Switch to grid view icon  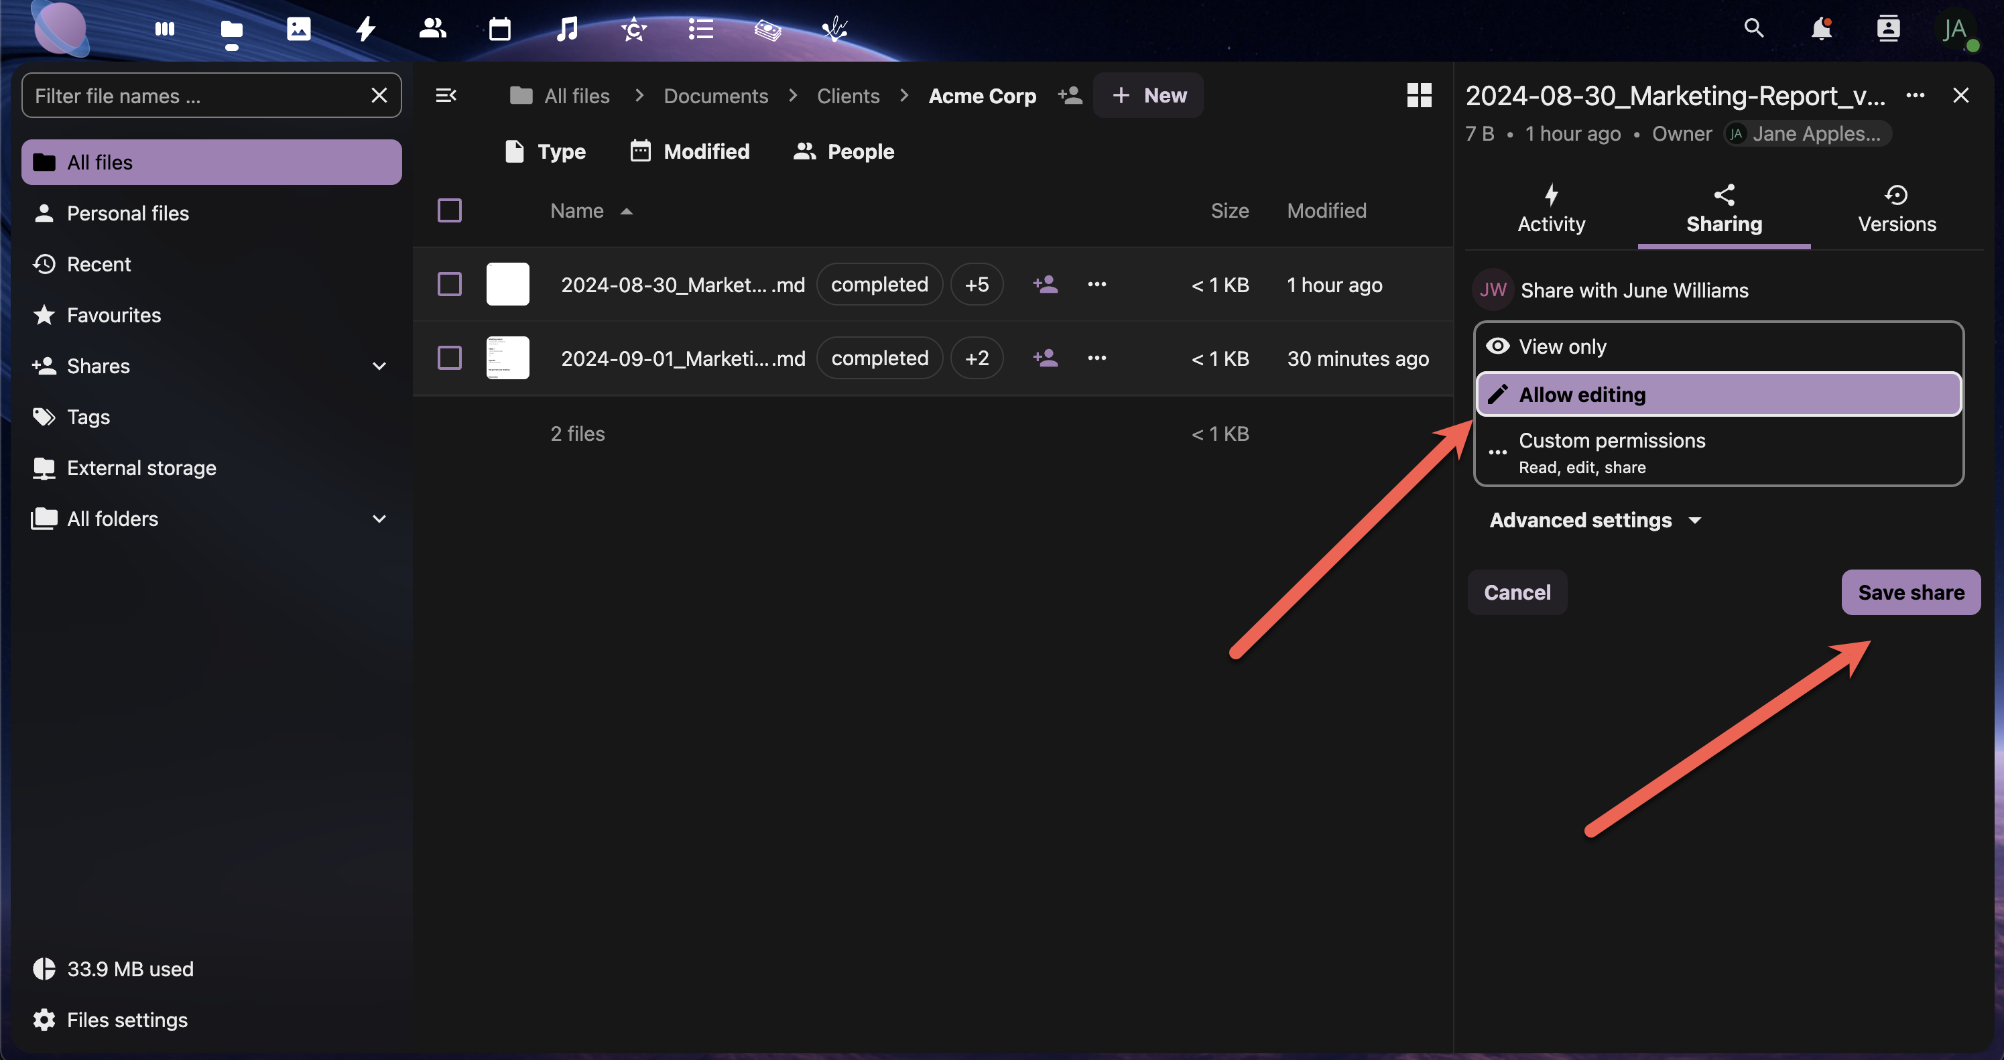1419,96
